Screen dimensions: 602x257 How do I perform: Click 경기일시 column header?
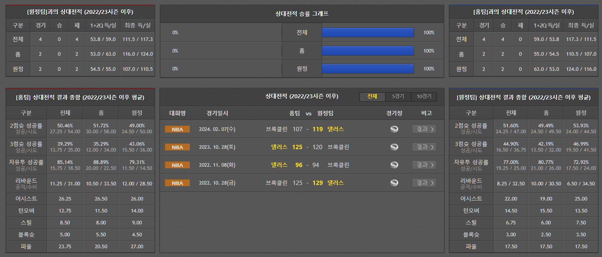(x=217, y=113)
